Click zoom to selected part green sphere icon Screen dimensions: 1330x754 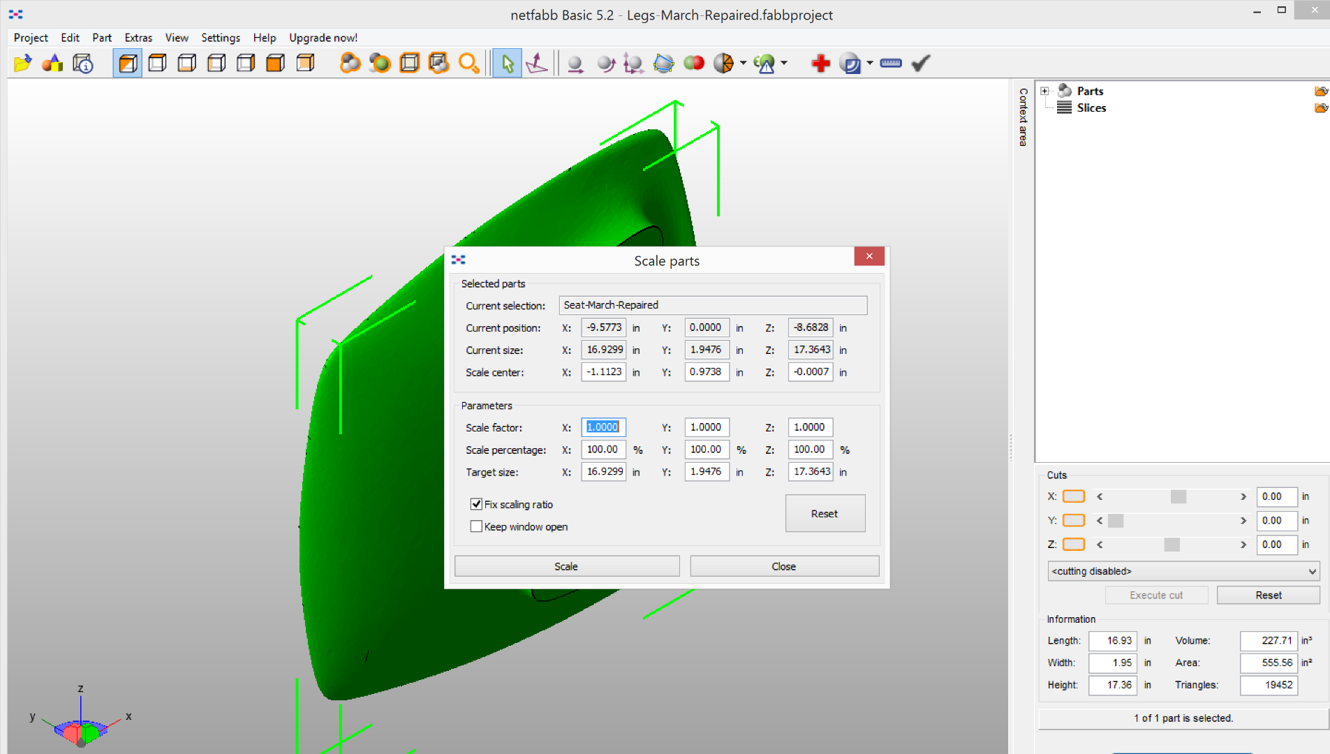[x=380, y=64]
